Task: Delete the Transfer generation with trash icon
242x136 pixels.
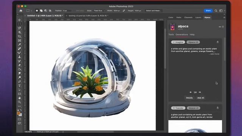Action: pyautogui.click(x=218, y=108)
